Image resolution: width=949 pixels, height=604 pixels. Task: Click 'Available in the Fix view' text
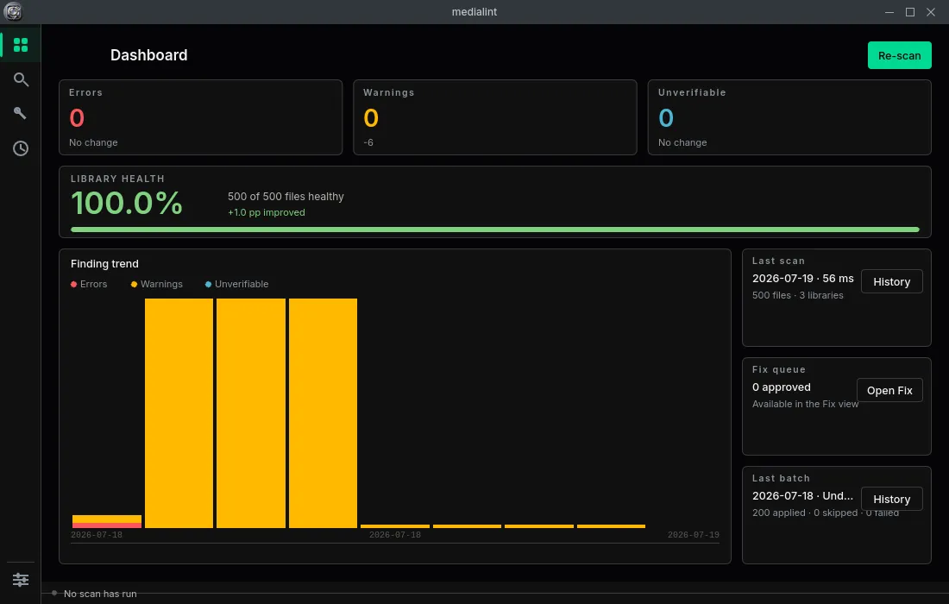[x=805, y=405]
